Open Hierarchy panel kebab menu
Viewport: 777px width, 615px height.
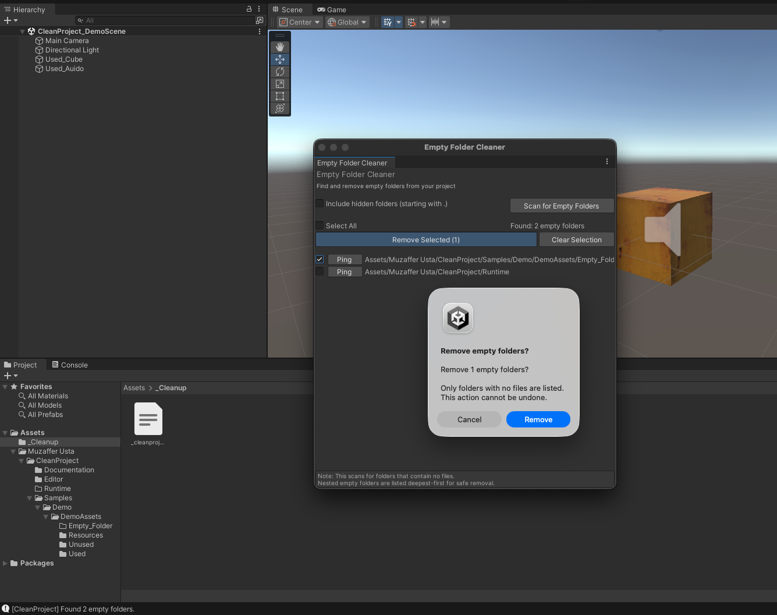tap(259, 9)
